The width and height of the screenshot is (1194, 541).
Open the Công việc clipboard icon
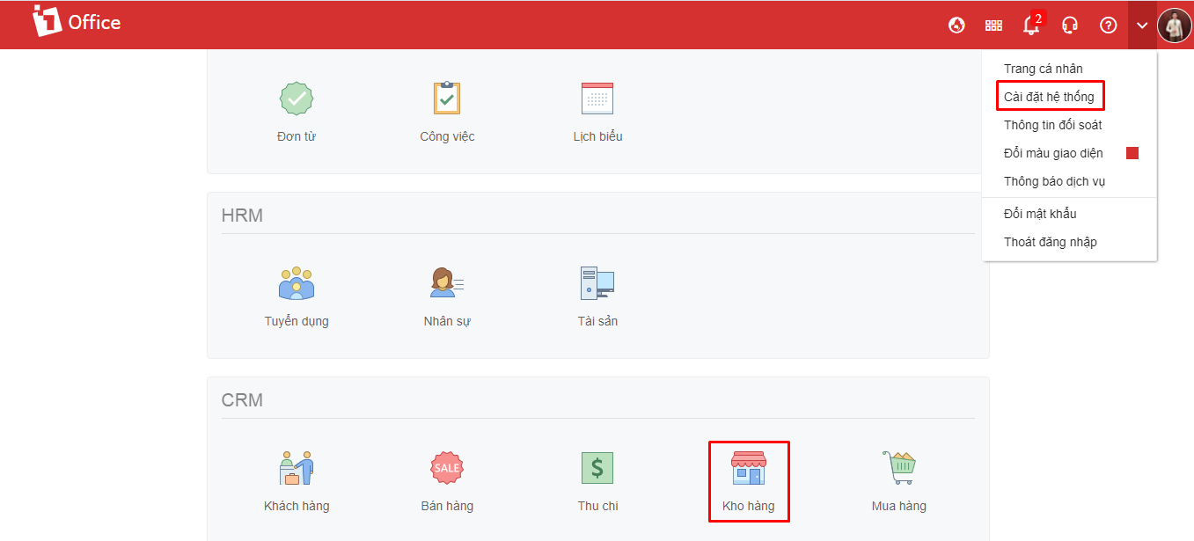[x=447, y=99]
